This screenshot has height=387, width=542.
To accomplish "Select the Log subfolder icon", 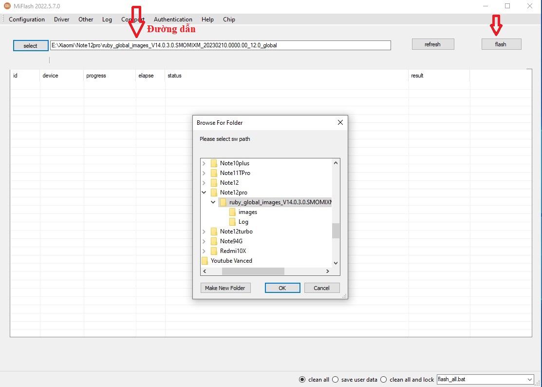I will [233, 222].
